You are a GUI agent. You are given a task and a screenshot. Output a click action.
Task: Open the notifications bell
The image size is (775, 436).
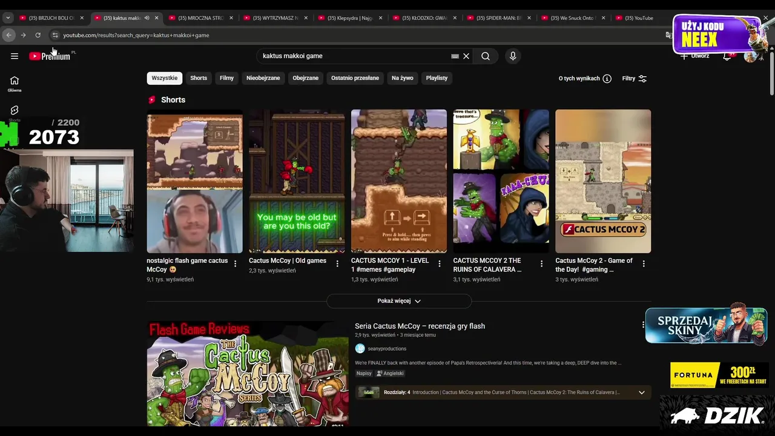point(727,56)
